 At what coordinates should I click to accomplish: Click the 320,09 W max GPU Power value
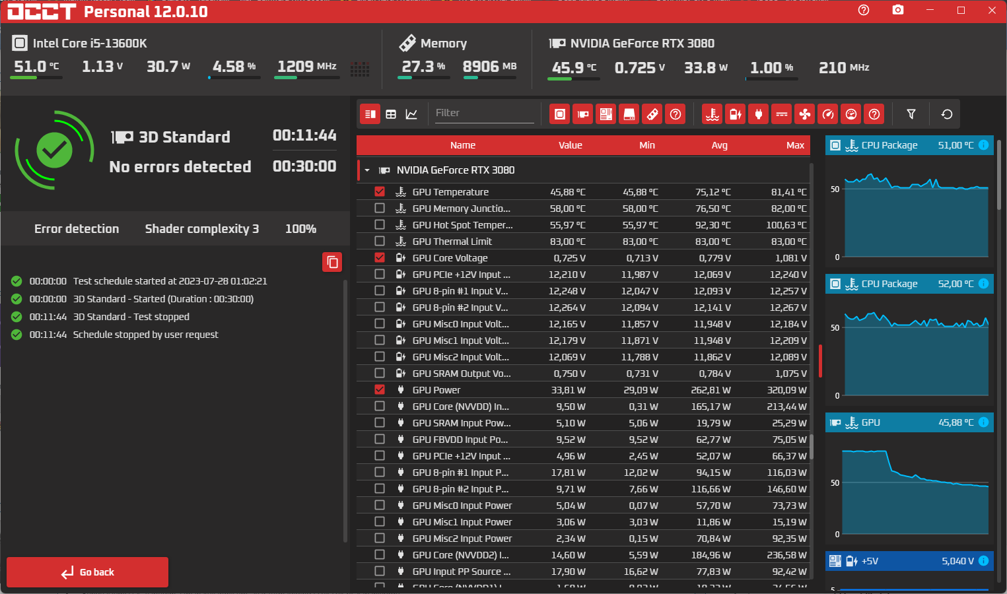pos(786,389)
